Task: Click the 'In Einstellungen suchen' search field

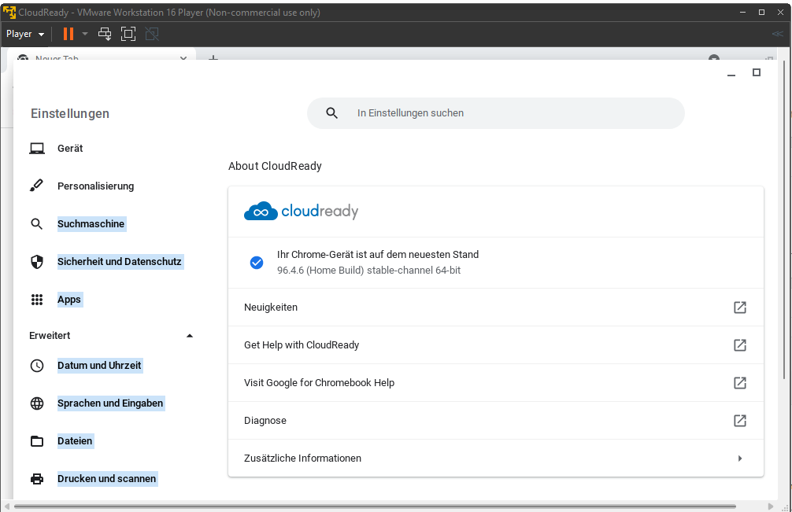Action: pos(495,113)
